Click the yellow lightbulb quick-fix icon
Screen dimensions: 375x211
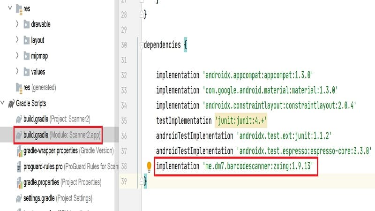(150, 166)
